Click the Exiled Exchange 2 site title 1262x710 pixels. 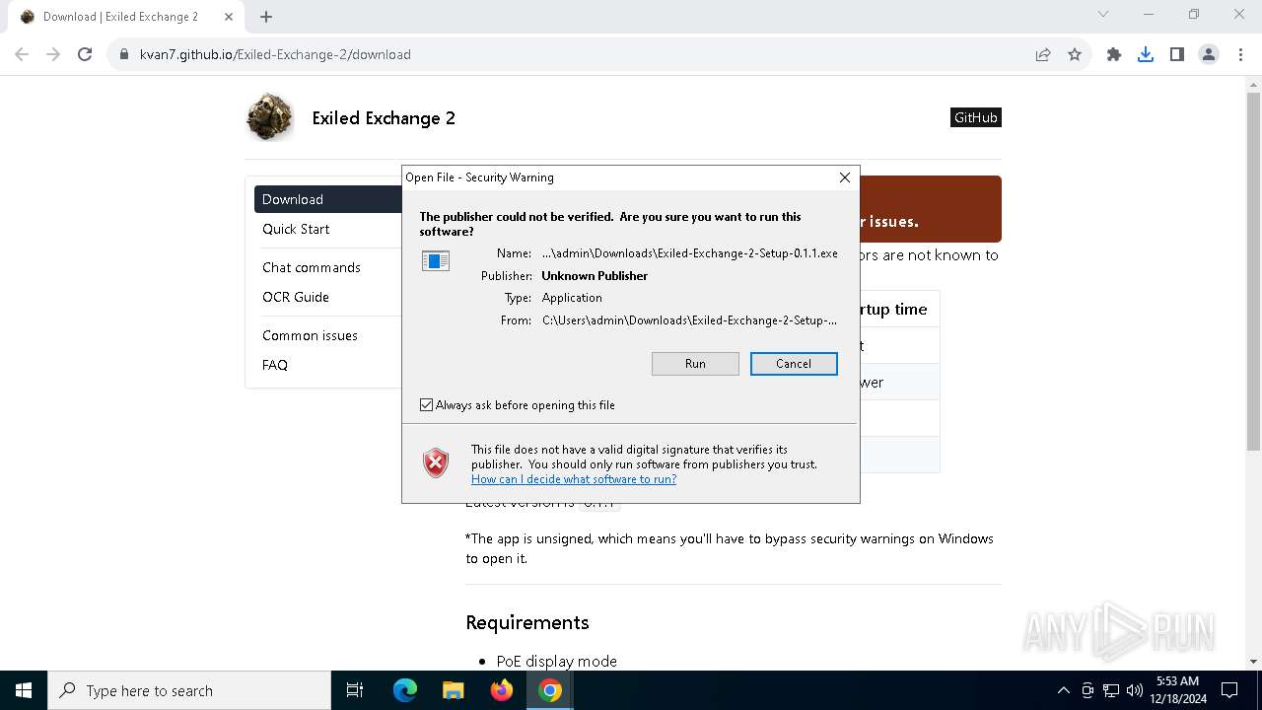point(384,118)
